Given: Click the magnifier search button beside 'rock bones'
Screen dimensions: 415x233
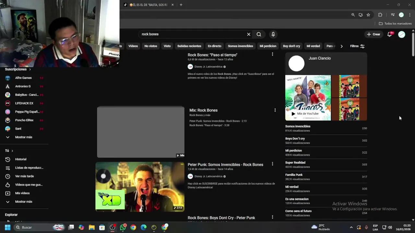Looking at the screenshot, I should 259,34.
